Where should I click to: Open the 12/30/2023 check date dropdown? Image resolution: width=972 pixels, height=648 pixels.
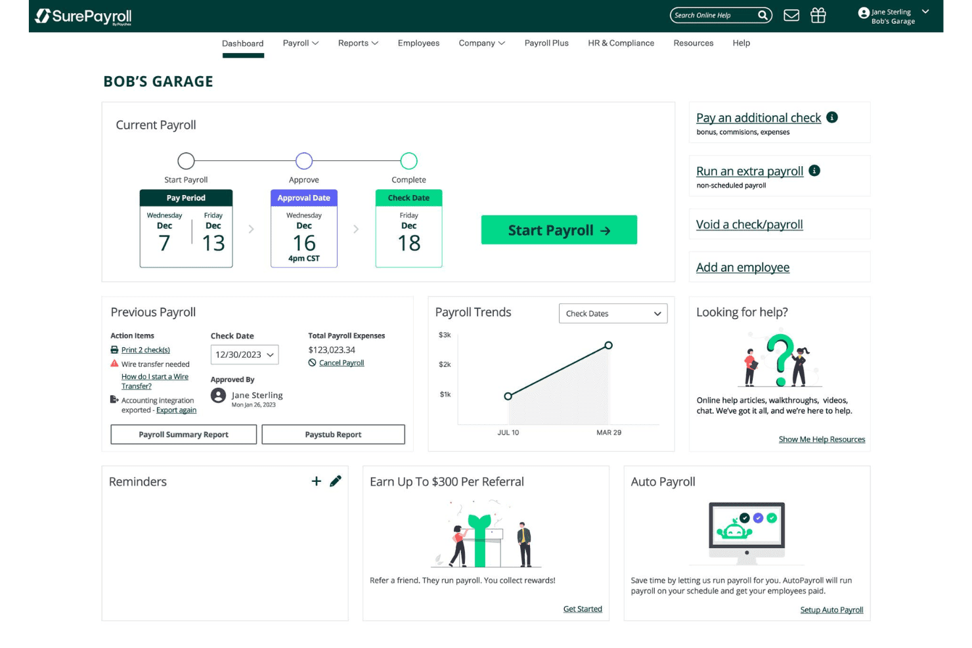(x=245, y=355)
